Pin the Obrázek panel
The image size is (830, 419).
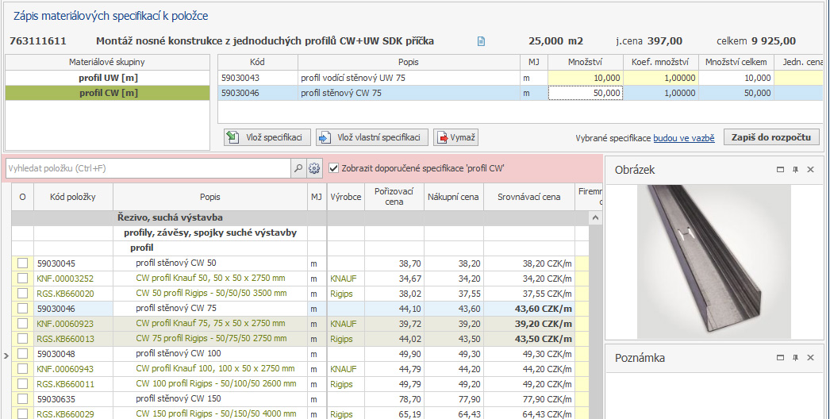tap(795, 170)
